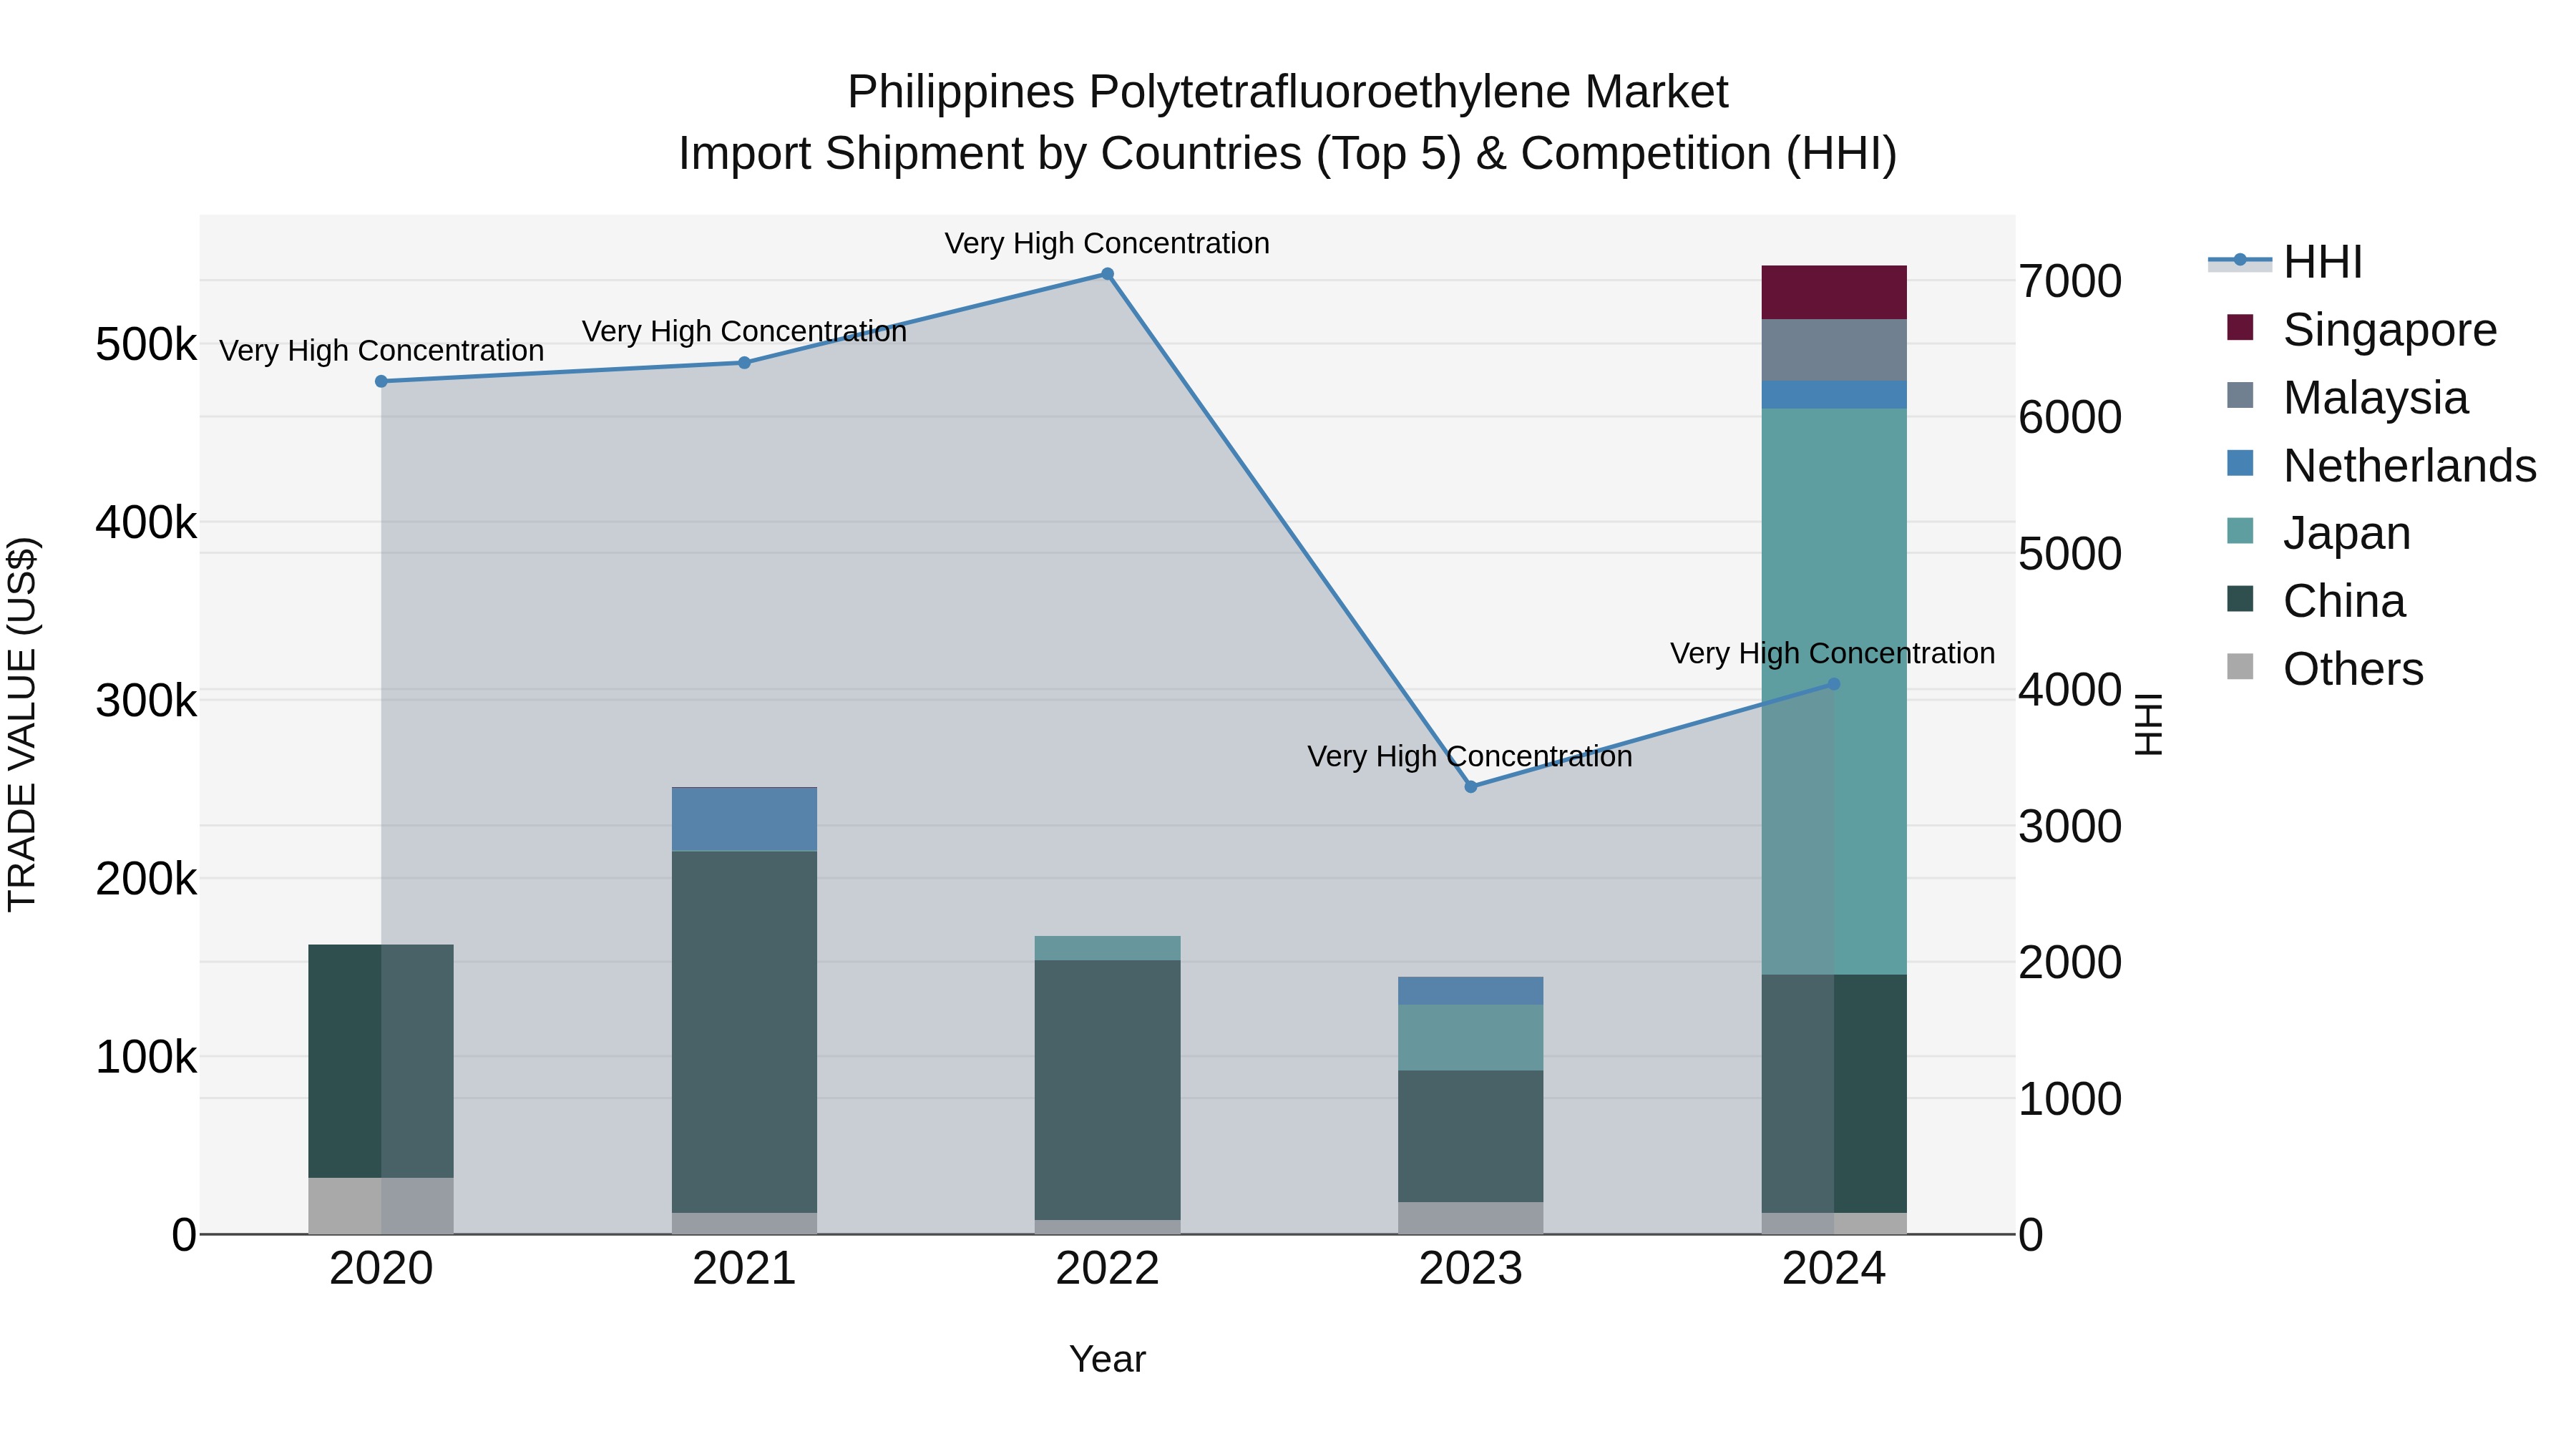Image resolution: width=2576 pixels, height=1449 pixels.
Task: Click the 2024 Singapore bar segment
Action: pyautogui.click(x=1834, y=293)
